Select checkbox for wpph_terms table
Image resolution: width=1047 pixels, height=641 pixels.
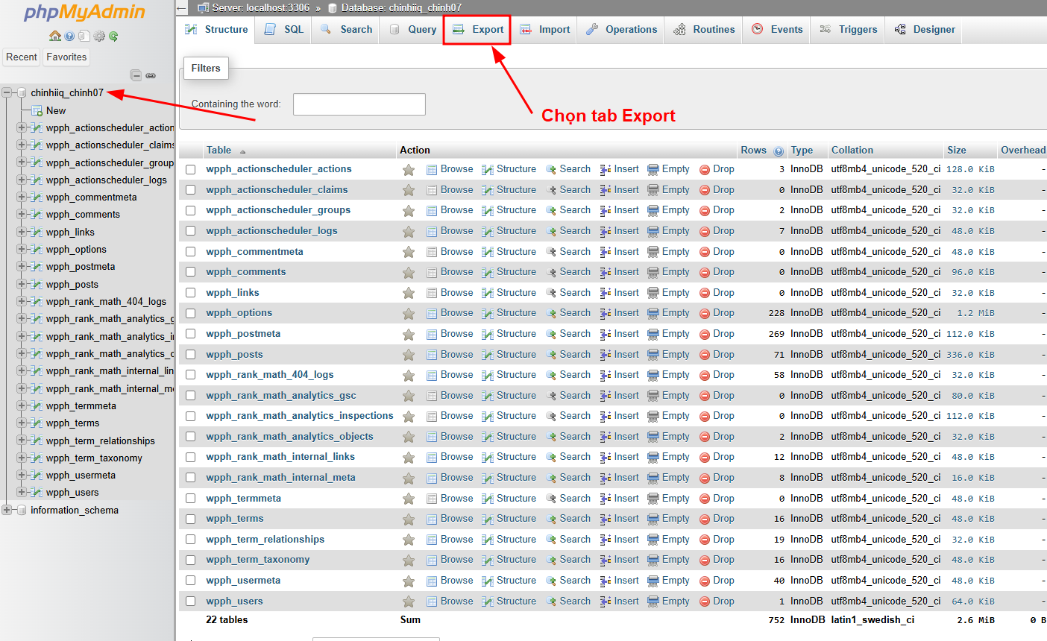tap(191, 519)
